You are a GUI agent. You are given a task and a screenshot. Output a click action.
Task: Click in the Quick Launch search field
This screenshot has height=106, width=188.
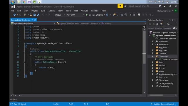click(x=143, y=6)
